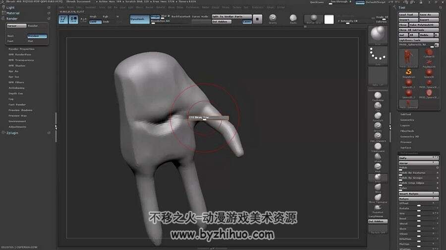Toggle the Cursor button in Render panel
Viewport: 446px width, 250px height.
pyautogui.click(x=16, y=26)
